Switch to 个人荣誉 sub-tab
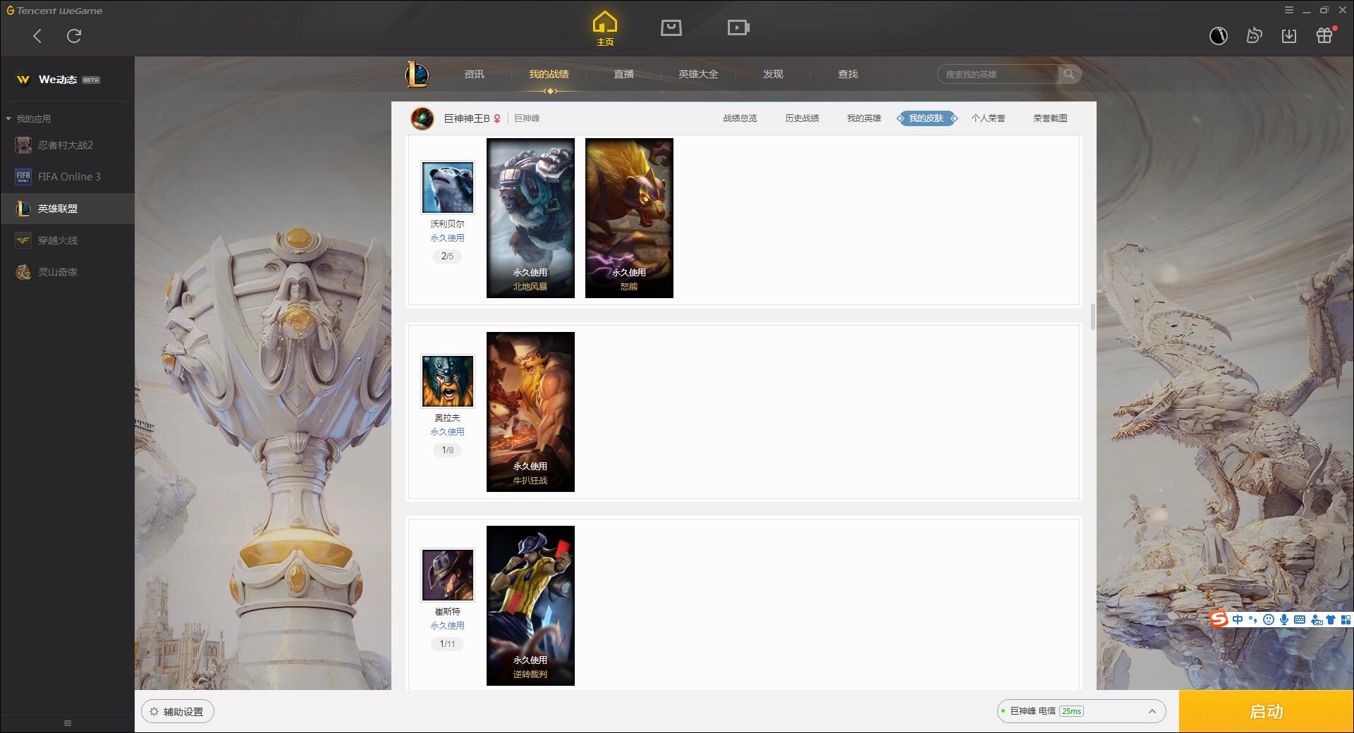 pyautogui.click(x=988, y=118)
